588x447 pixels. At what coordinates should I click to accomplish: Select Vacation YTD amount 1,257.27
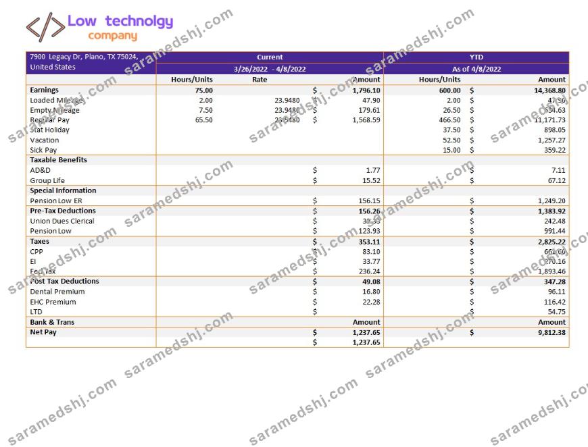pyautogui.click(x=552, y=140)
